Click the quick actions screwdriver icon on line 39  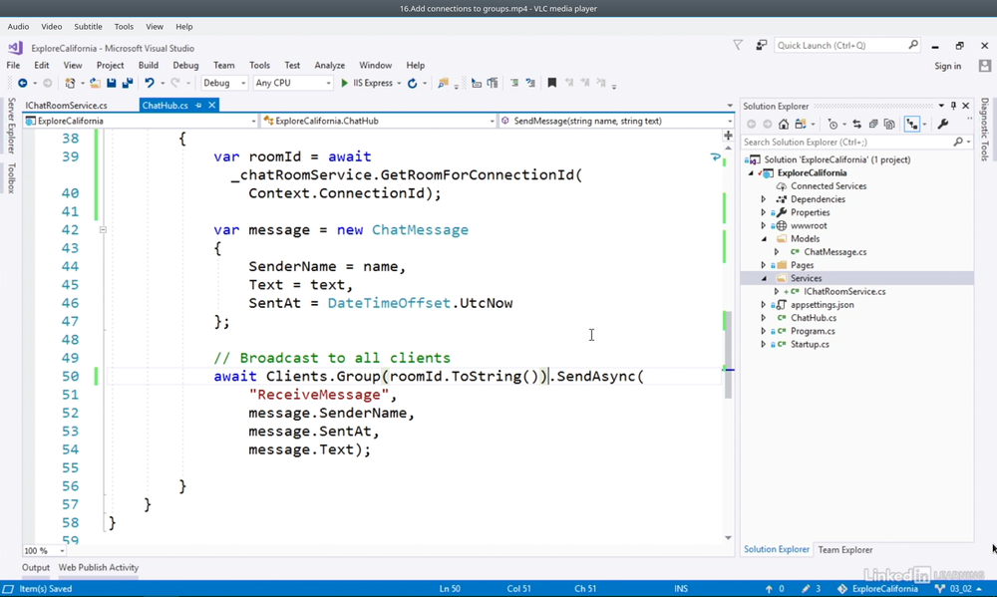pos(715,157)
